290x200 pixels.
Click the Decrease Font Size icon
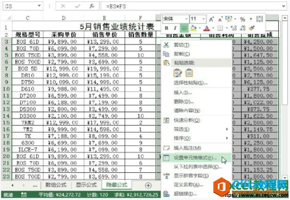pyautogui.click(x=220, y=19)
